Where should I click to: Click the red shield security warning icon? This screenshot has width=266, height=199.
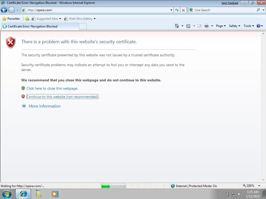(10, 42)
